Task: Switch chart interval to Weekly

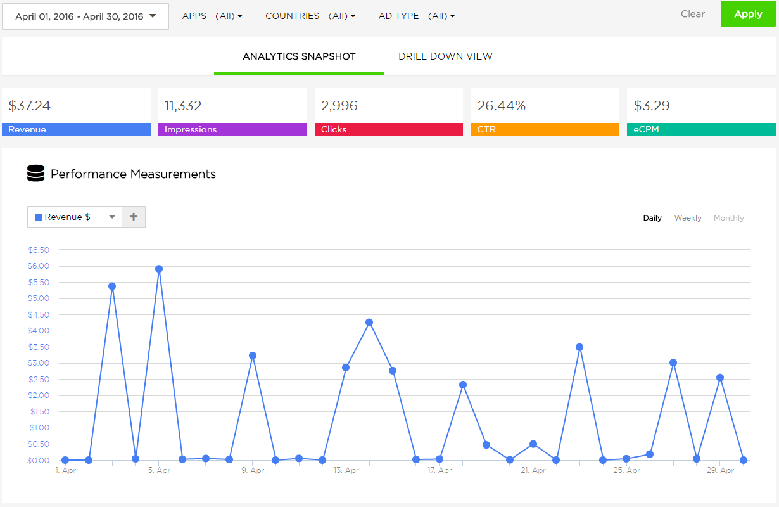Action: point(688,218)
